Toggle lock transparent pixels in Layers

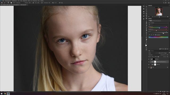[153, 57]
